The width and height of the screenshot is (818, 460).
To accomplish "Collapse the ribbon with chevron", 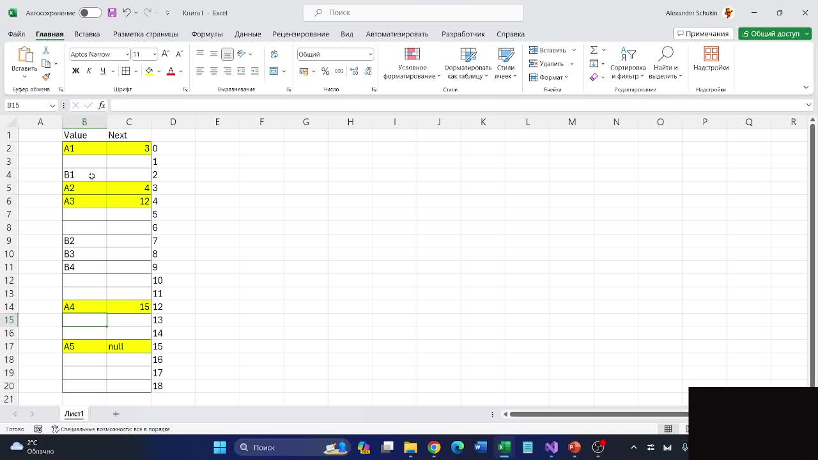I will (806, 88).
